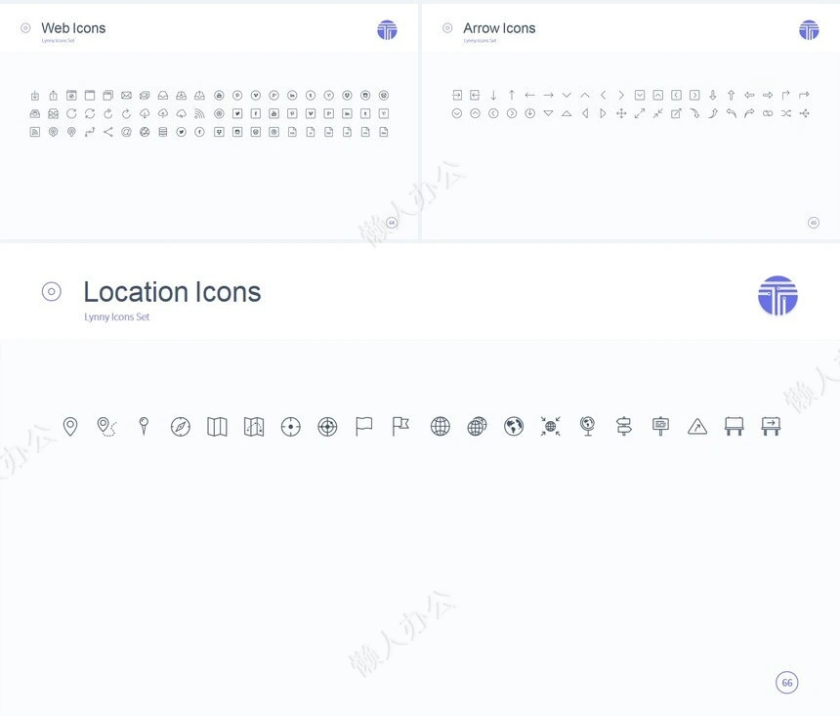Image resolution: width=840 pixels, height=716 pixels.
Task: Select the directional signpost icon
Action: 624,426
